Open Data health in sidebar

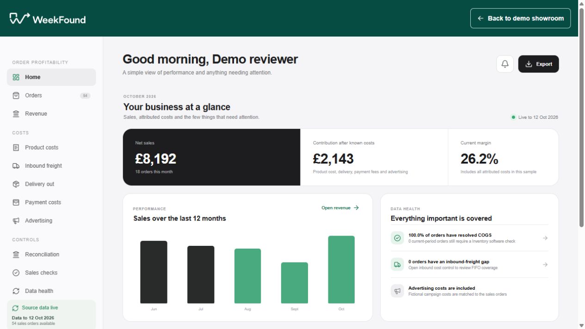(51, 291)
